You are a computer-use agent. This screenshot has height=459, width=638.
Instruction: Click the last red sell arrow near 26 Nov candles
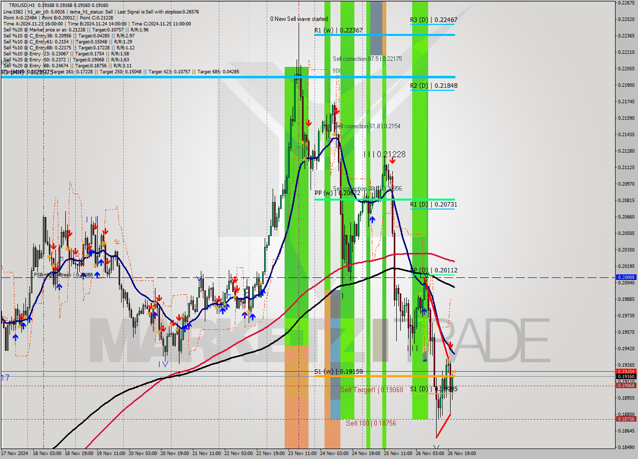click(451, 345)
